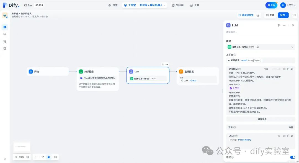Viewport: 299px width, 163px height.
Task: Zoom in the canvas
Action: pos(28,157)
